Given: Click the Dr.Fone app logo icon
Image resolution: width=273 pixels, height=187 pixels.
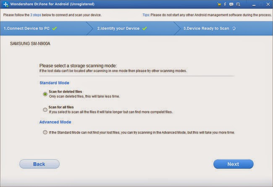Looking at the screenshot, I should (5, 4).
